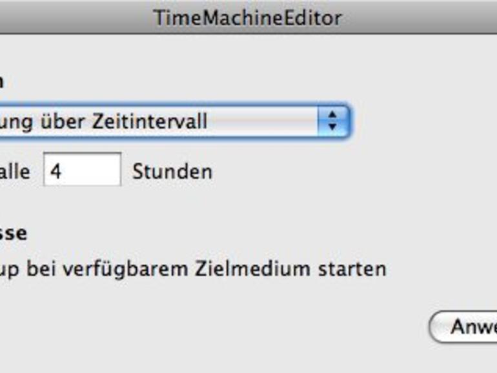
Task: Click the bold 'sse' section heading
Action: tap(13, 233)
